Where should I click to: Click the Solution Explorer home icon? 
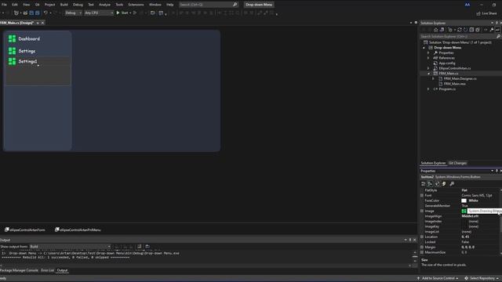pyautogui.click(x=436, y=30)
